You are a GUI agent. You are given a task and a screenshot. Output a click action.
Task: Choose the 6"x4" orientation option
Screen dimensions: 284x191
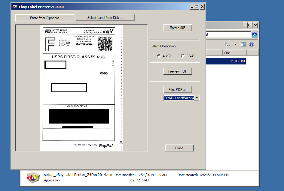pyautogui.click(x=183, y=56)
